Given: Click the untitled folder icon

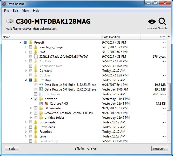Looking at the screenshot, I should (41, 118).
